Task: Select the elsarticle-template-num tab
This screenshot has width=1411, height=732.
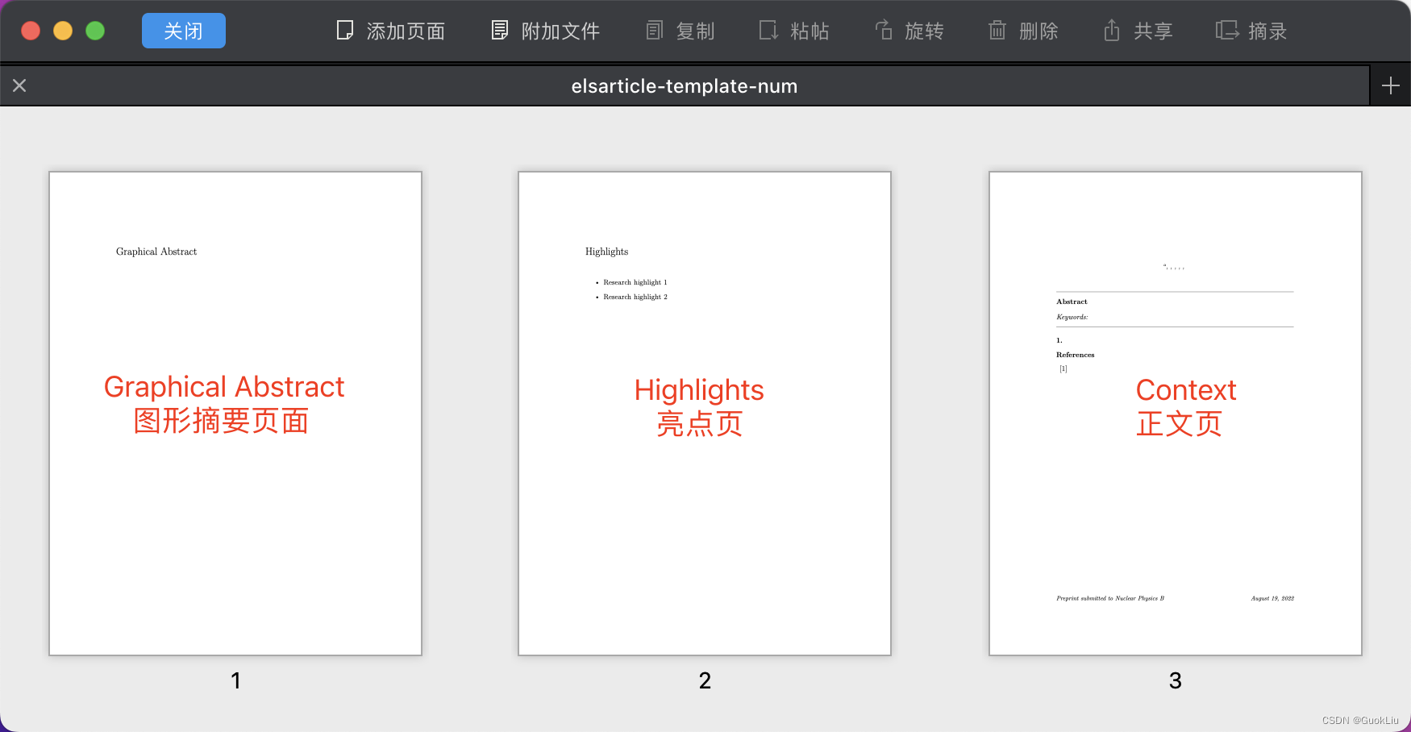Action: [685, 85]
